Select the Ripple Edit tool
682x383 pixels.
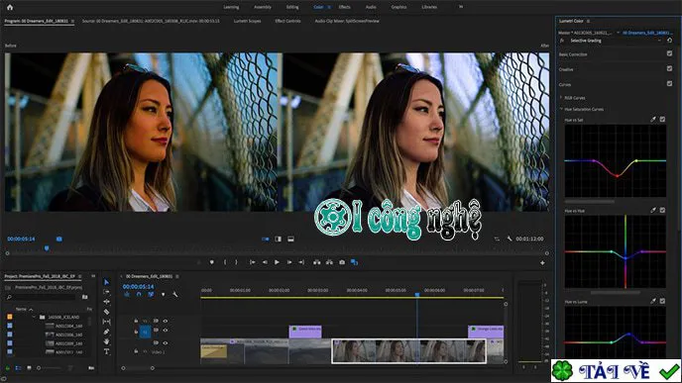[107, 302]
